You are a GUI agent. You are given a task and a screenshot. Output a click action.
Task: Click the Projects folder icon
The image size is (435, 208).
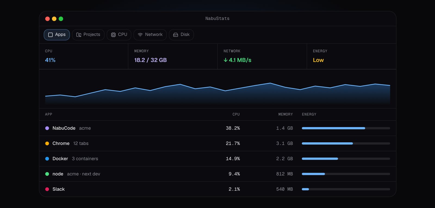tap(79, 35)
